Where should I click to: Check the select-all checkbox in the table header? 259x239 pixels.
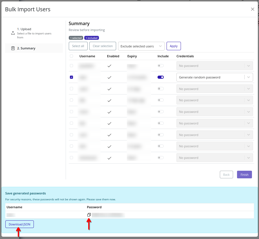tap(71, 56)
